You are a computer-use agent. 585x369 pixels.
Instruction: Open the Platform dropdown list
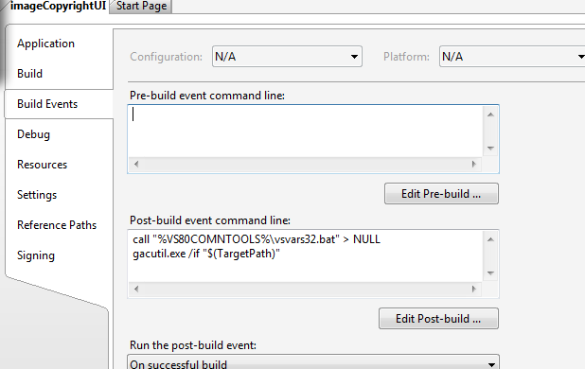[x=512, y=57]
